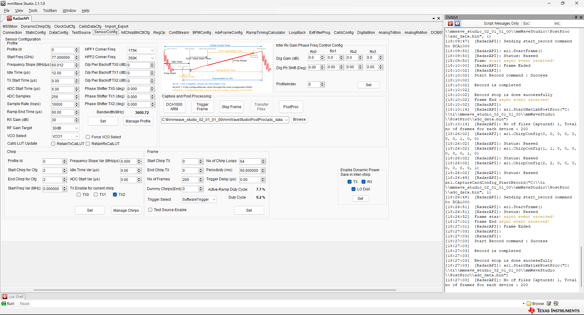584x315 pixels.
Task: Open the script path dropdown arrow near Browse
Action: coord(524,304)
